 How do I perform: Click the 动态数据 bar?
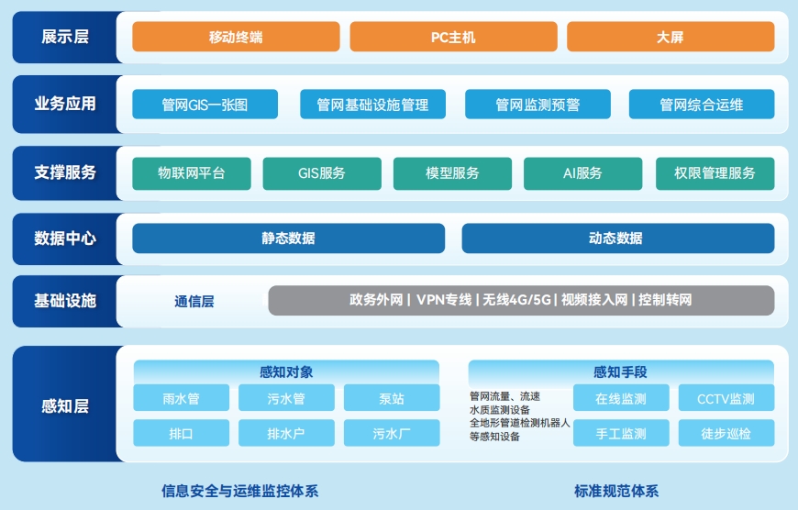click(618, 238)
